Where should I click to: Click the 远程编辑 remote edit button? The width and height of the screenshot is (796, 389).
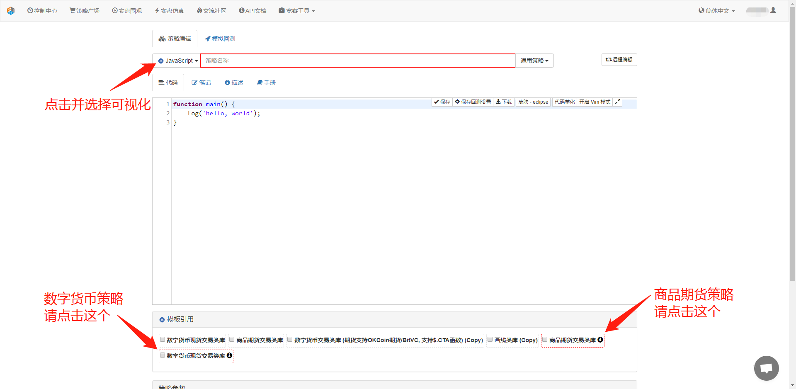point(619,60)
